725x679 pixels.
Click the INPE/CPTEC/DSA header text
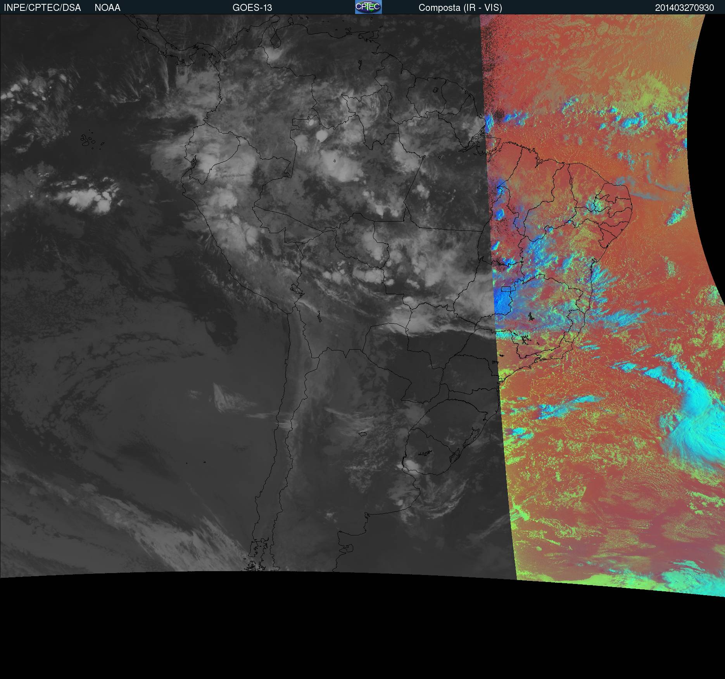(42, 8)
